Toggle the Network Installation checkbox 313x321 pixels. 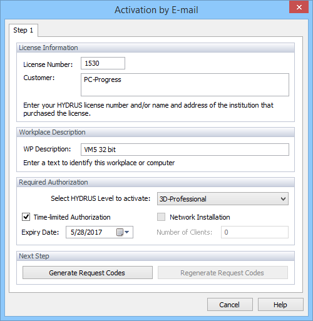pyautogui.click(x=161, y=217)
